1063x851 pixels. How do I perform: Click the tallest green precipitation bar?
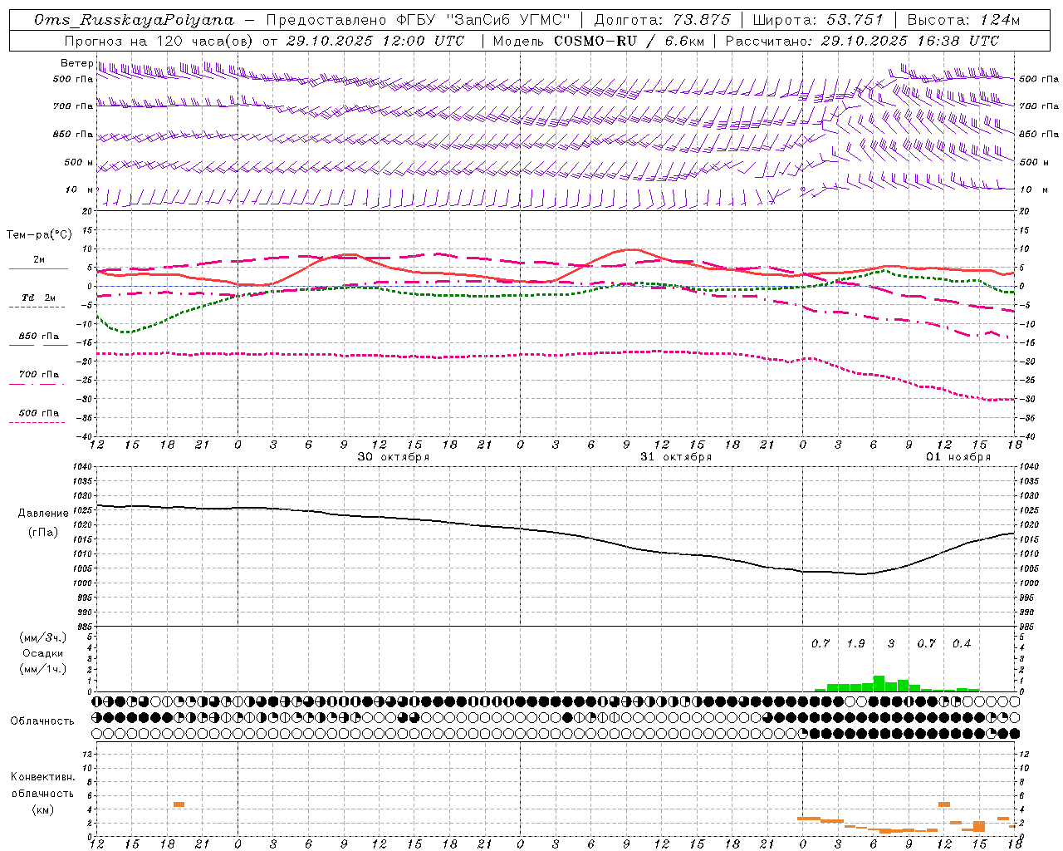tap(879, 683)
